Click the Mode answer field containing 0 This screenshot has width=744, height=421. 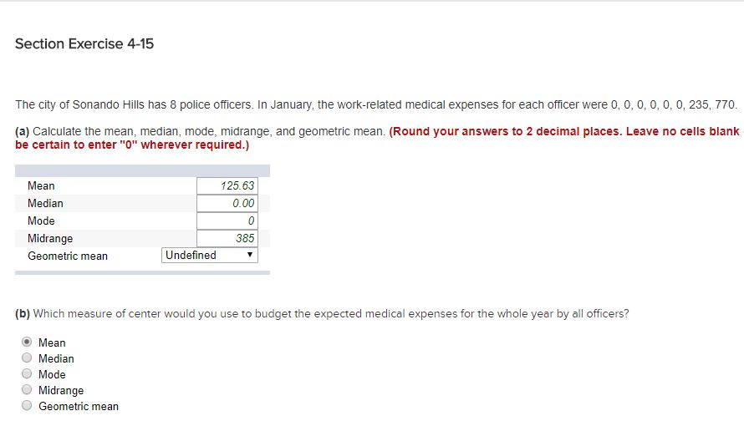[227, 221]
